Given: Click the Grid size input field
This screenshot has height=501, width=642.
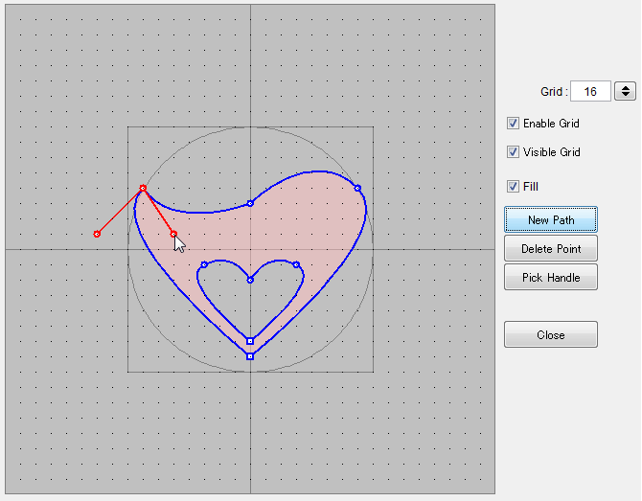Looking at the screenshot, I should click(590, 91).
